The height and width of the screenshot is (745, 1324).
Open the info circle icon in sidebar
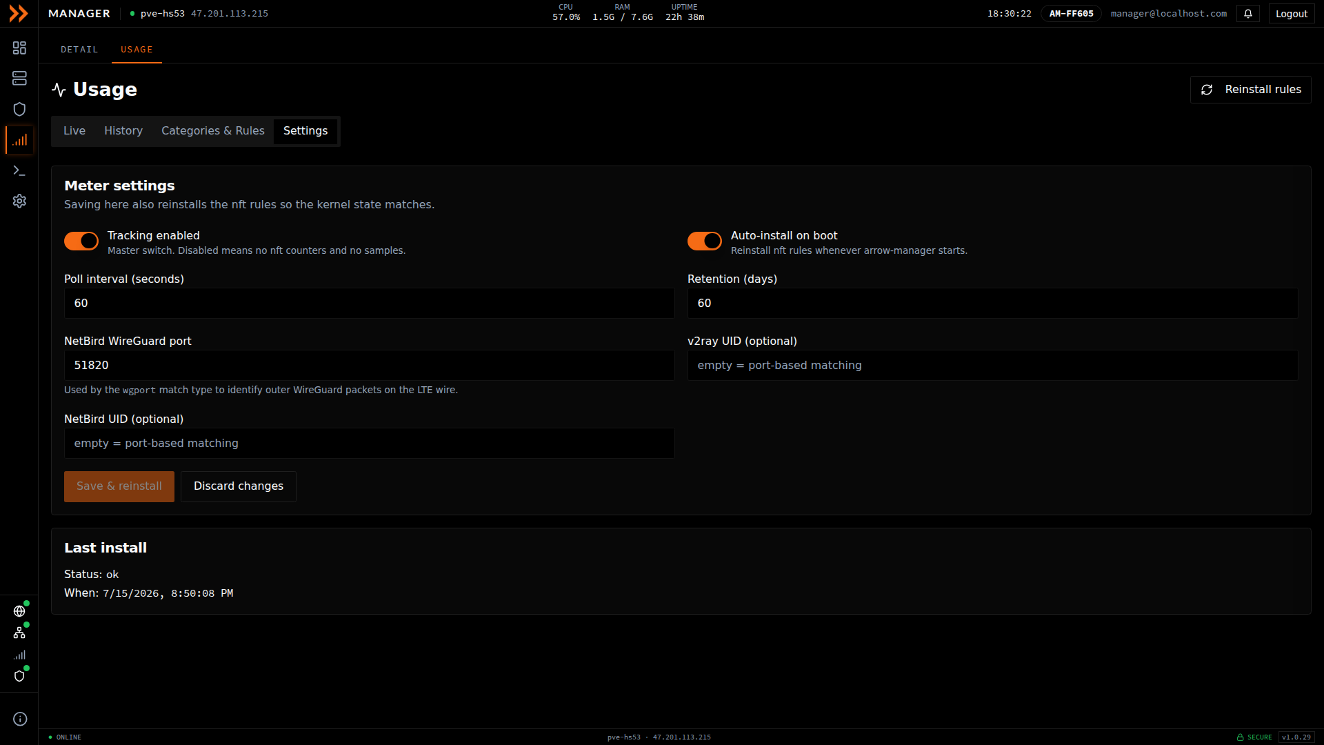tap(20, 719)
